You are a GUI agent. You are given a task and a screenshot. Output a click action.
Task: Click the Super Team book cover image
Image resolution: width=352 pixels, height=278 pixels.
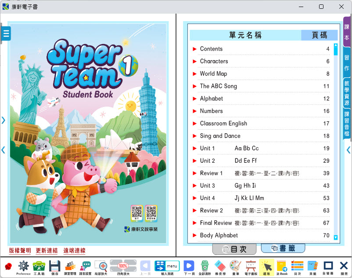[88, 133]
